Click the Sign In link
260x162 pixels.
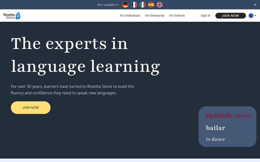205,15
